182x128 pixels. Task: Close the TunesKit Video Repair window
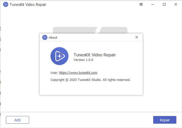(176, 5)
